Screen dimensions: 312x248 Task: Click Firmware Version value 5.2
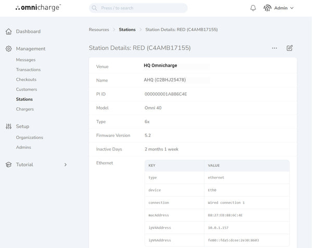click(x=148, y=135)
